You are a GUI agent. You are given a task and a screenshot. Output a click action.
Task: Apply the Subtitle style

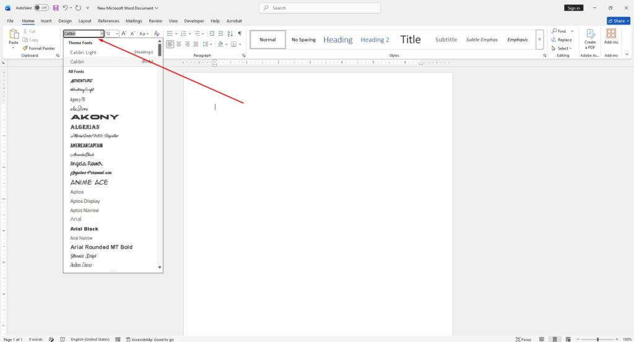click(x=446, y=40)
